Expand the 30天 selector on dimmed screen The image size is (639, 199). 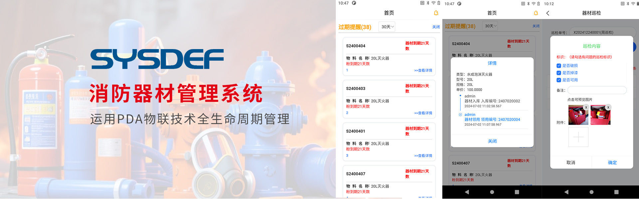[490, 26]
